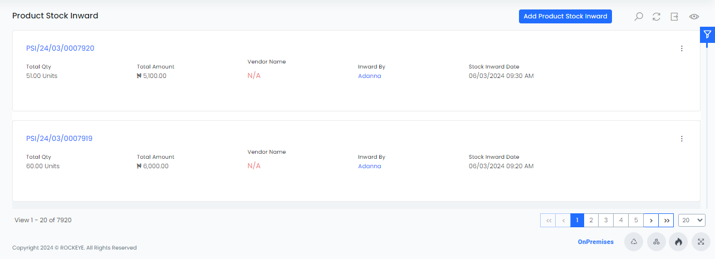The height and width of the screenshot is (259, 715).
Task: Click the ₦ 5,100.00 total amount
Action: coord(151,76)
